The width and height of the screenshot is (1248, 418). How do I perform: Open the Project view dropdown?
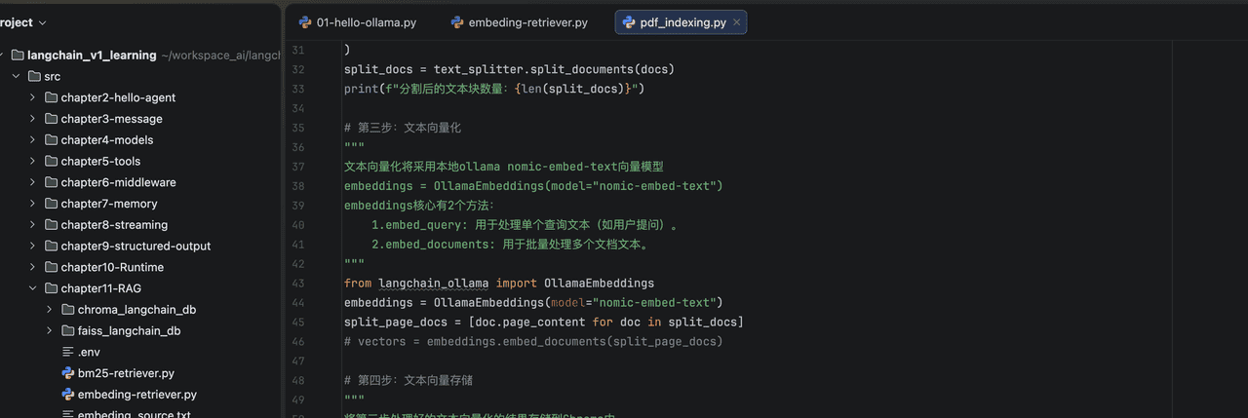point(42,22)
